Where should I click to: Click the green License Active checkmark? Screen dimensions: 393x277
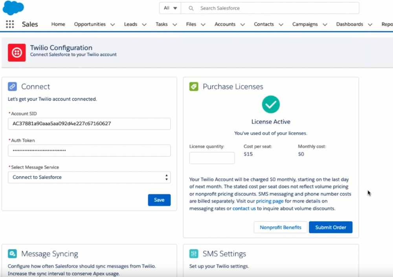[x=271, y=105]
